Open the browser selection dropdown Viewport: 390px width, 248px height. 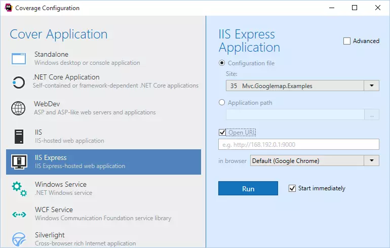[x=372, y=161]
